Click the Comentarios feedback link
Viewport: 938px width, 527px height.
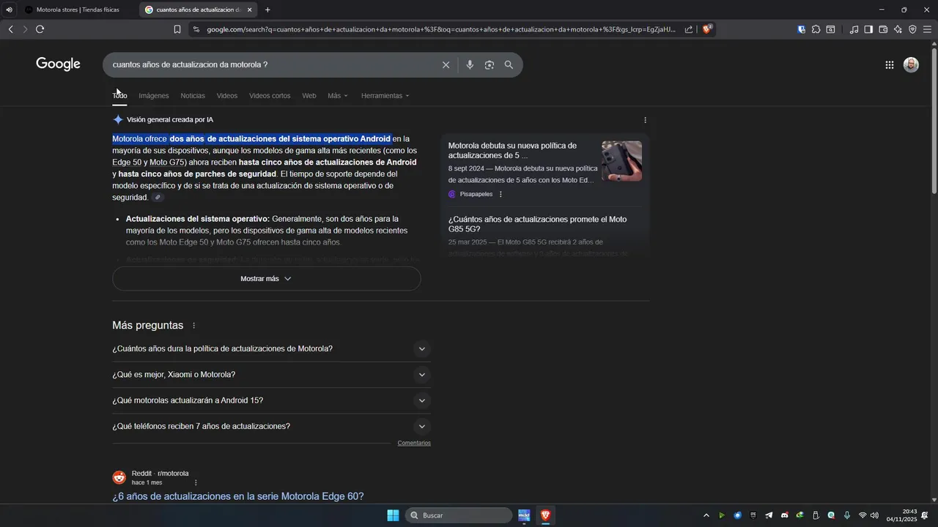[414, 443]
